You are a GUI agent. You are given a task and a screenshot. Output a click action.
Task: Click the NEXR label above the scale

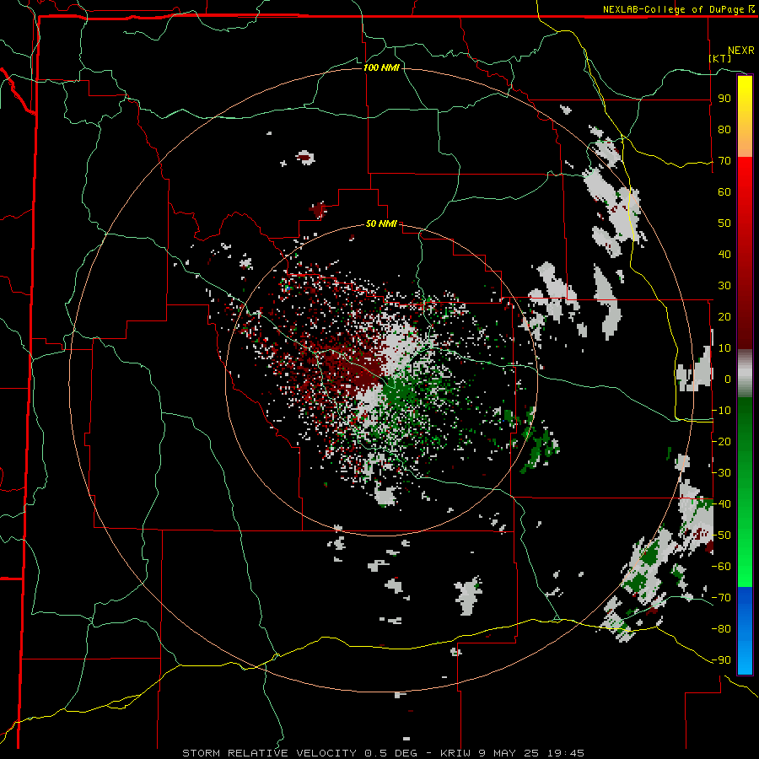[741, 51]
